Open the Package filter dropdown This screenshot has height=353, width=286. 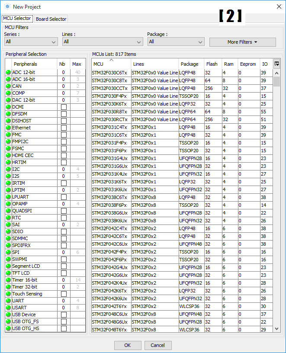(x=175, y=42)
